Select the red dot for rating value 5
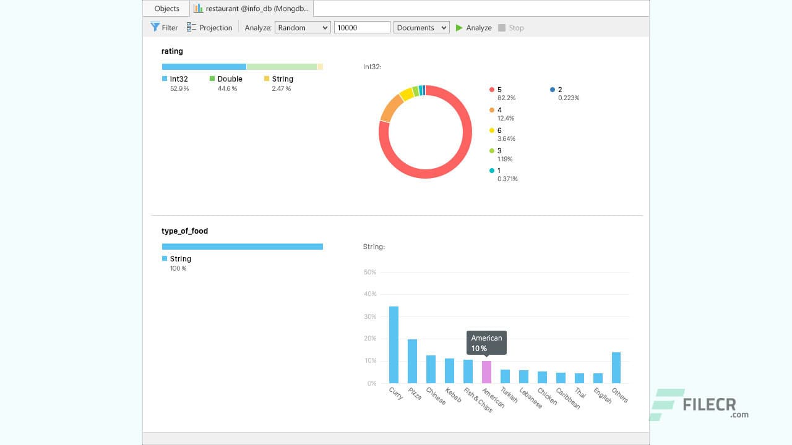 [492, 90]
